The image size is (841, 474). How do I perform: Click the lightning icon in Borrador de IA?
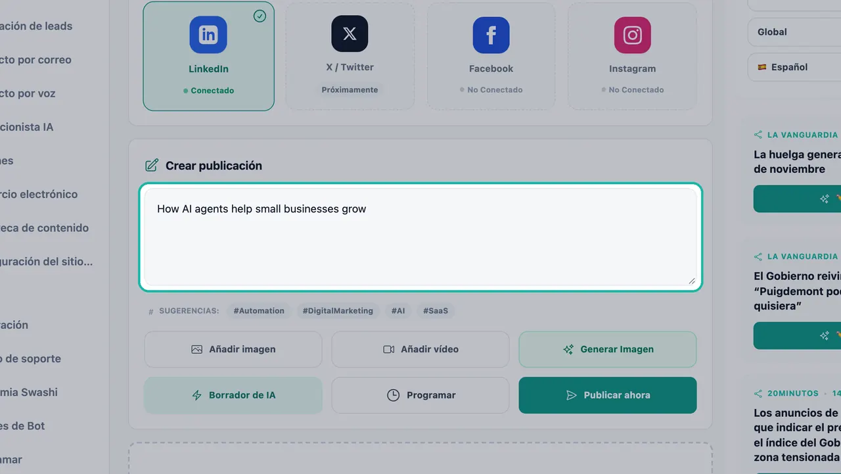click(x=196, y=395)
